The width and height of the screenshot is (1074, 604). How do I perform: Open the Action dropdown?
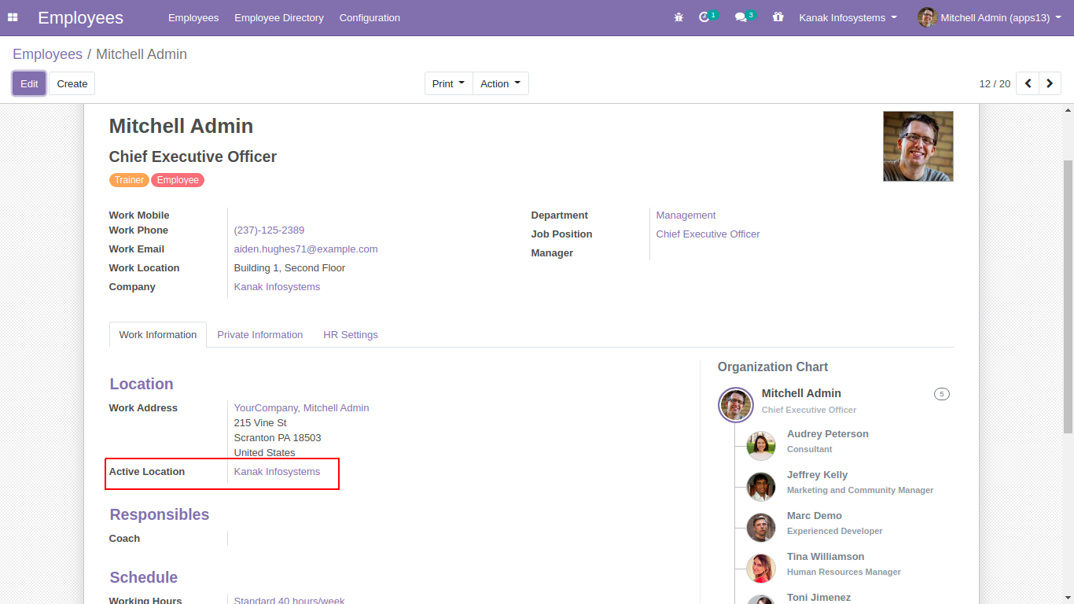[x=501, y=83]
